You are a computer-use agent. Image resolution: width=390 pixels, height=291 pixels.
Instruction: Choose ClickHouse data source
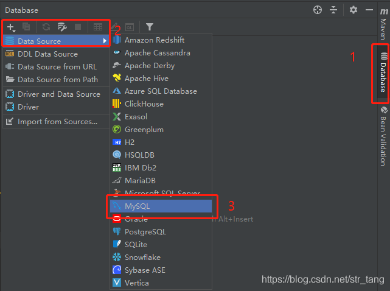point(161,104)
